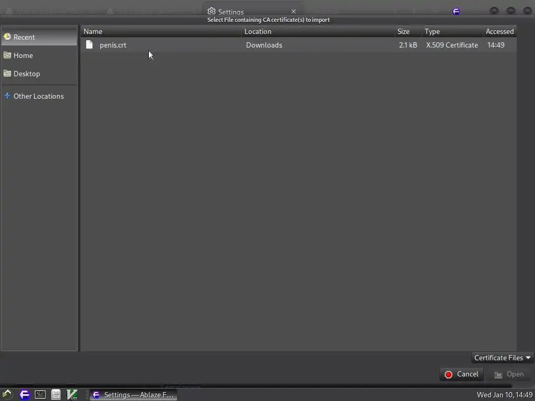Image resolution: width=535 pixels, height=401 pixels.
Task: Open the file manager taskbar icon
Action: coord(56,395)
